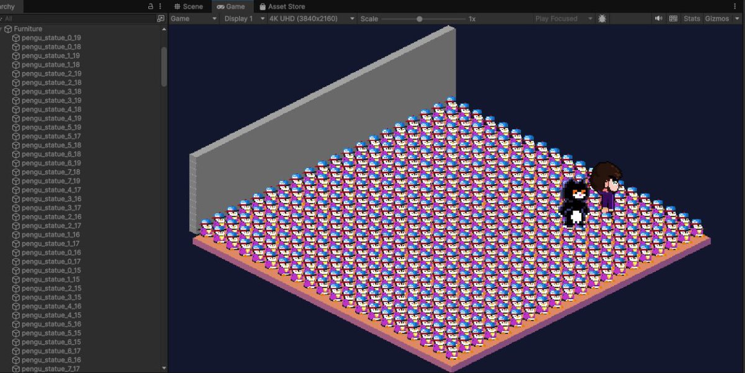This screenshot has height=373, width=745.
Task: Click the Hierarchy vertical scrollbar thumb
Action: [164, 66]
